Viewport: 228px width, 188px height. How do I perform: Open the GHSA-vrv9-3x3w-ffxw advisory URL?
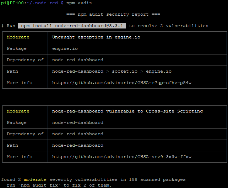pyautogui.click(x=122, y=157)
